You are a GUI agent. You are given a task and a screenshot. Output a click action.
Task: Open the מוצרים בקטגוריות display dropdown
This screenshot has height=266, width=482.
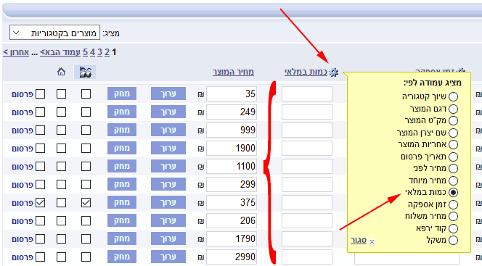tap(54, 33)
